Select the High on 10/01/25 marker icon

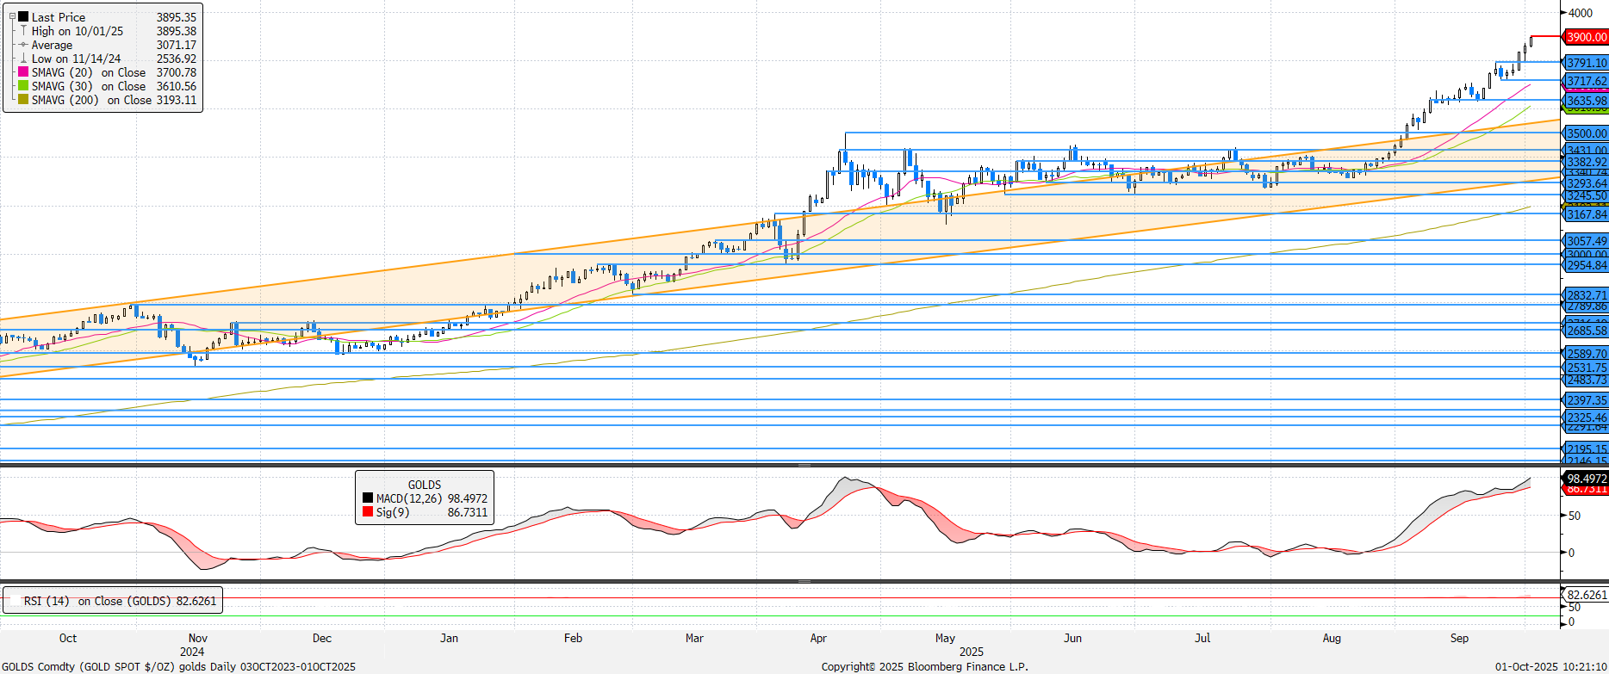point(23,31)
